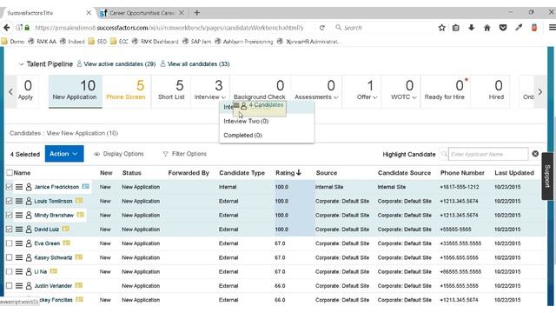Viewport: 556px width, 313px height.
Task: Toggle the select-all checkbox by Name header
Action: pyautogui.click(x=10, y=173)
